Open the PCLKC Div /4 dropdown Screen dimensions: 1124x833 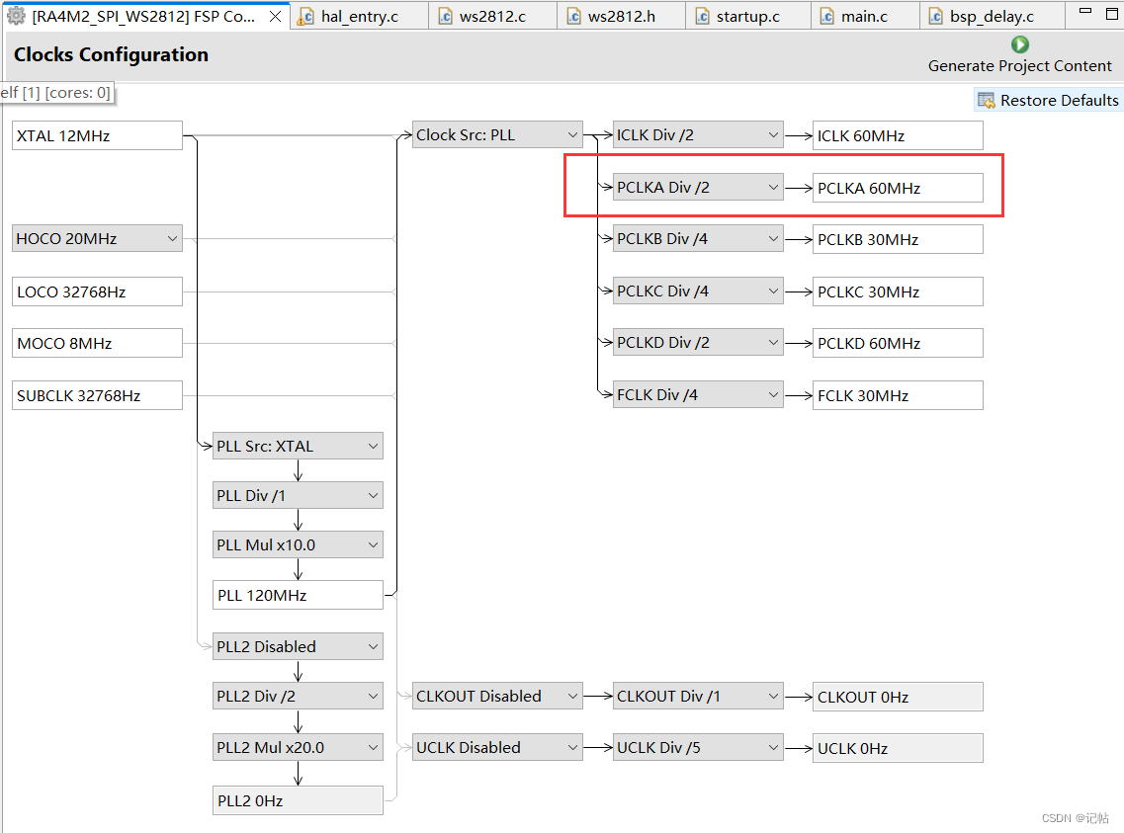tap(698, 291)
